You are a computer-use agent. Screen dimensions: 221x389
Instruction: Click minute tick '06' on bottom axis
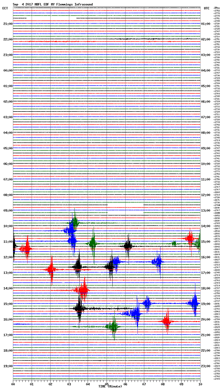(x=125, y=384)
